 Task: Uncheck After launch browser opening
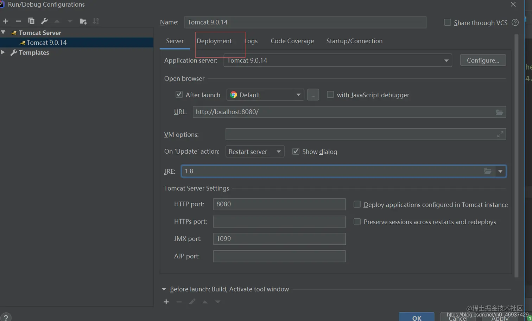tap(179, 95)
